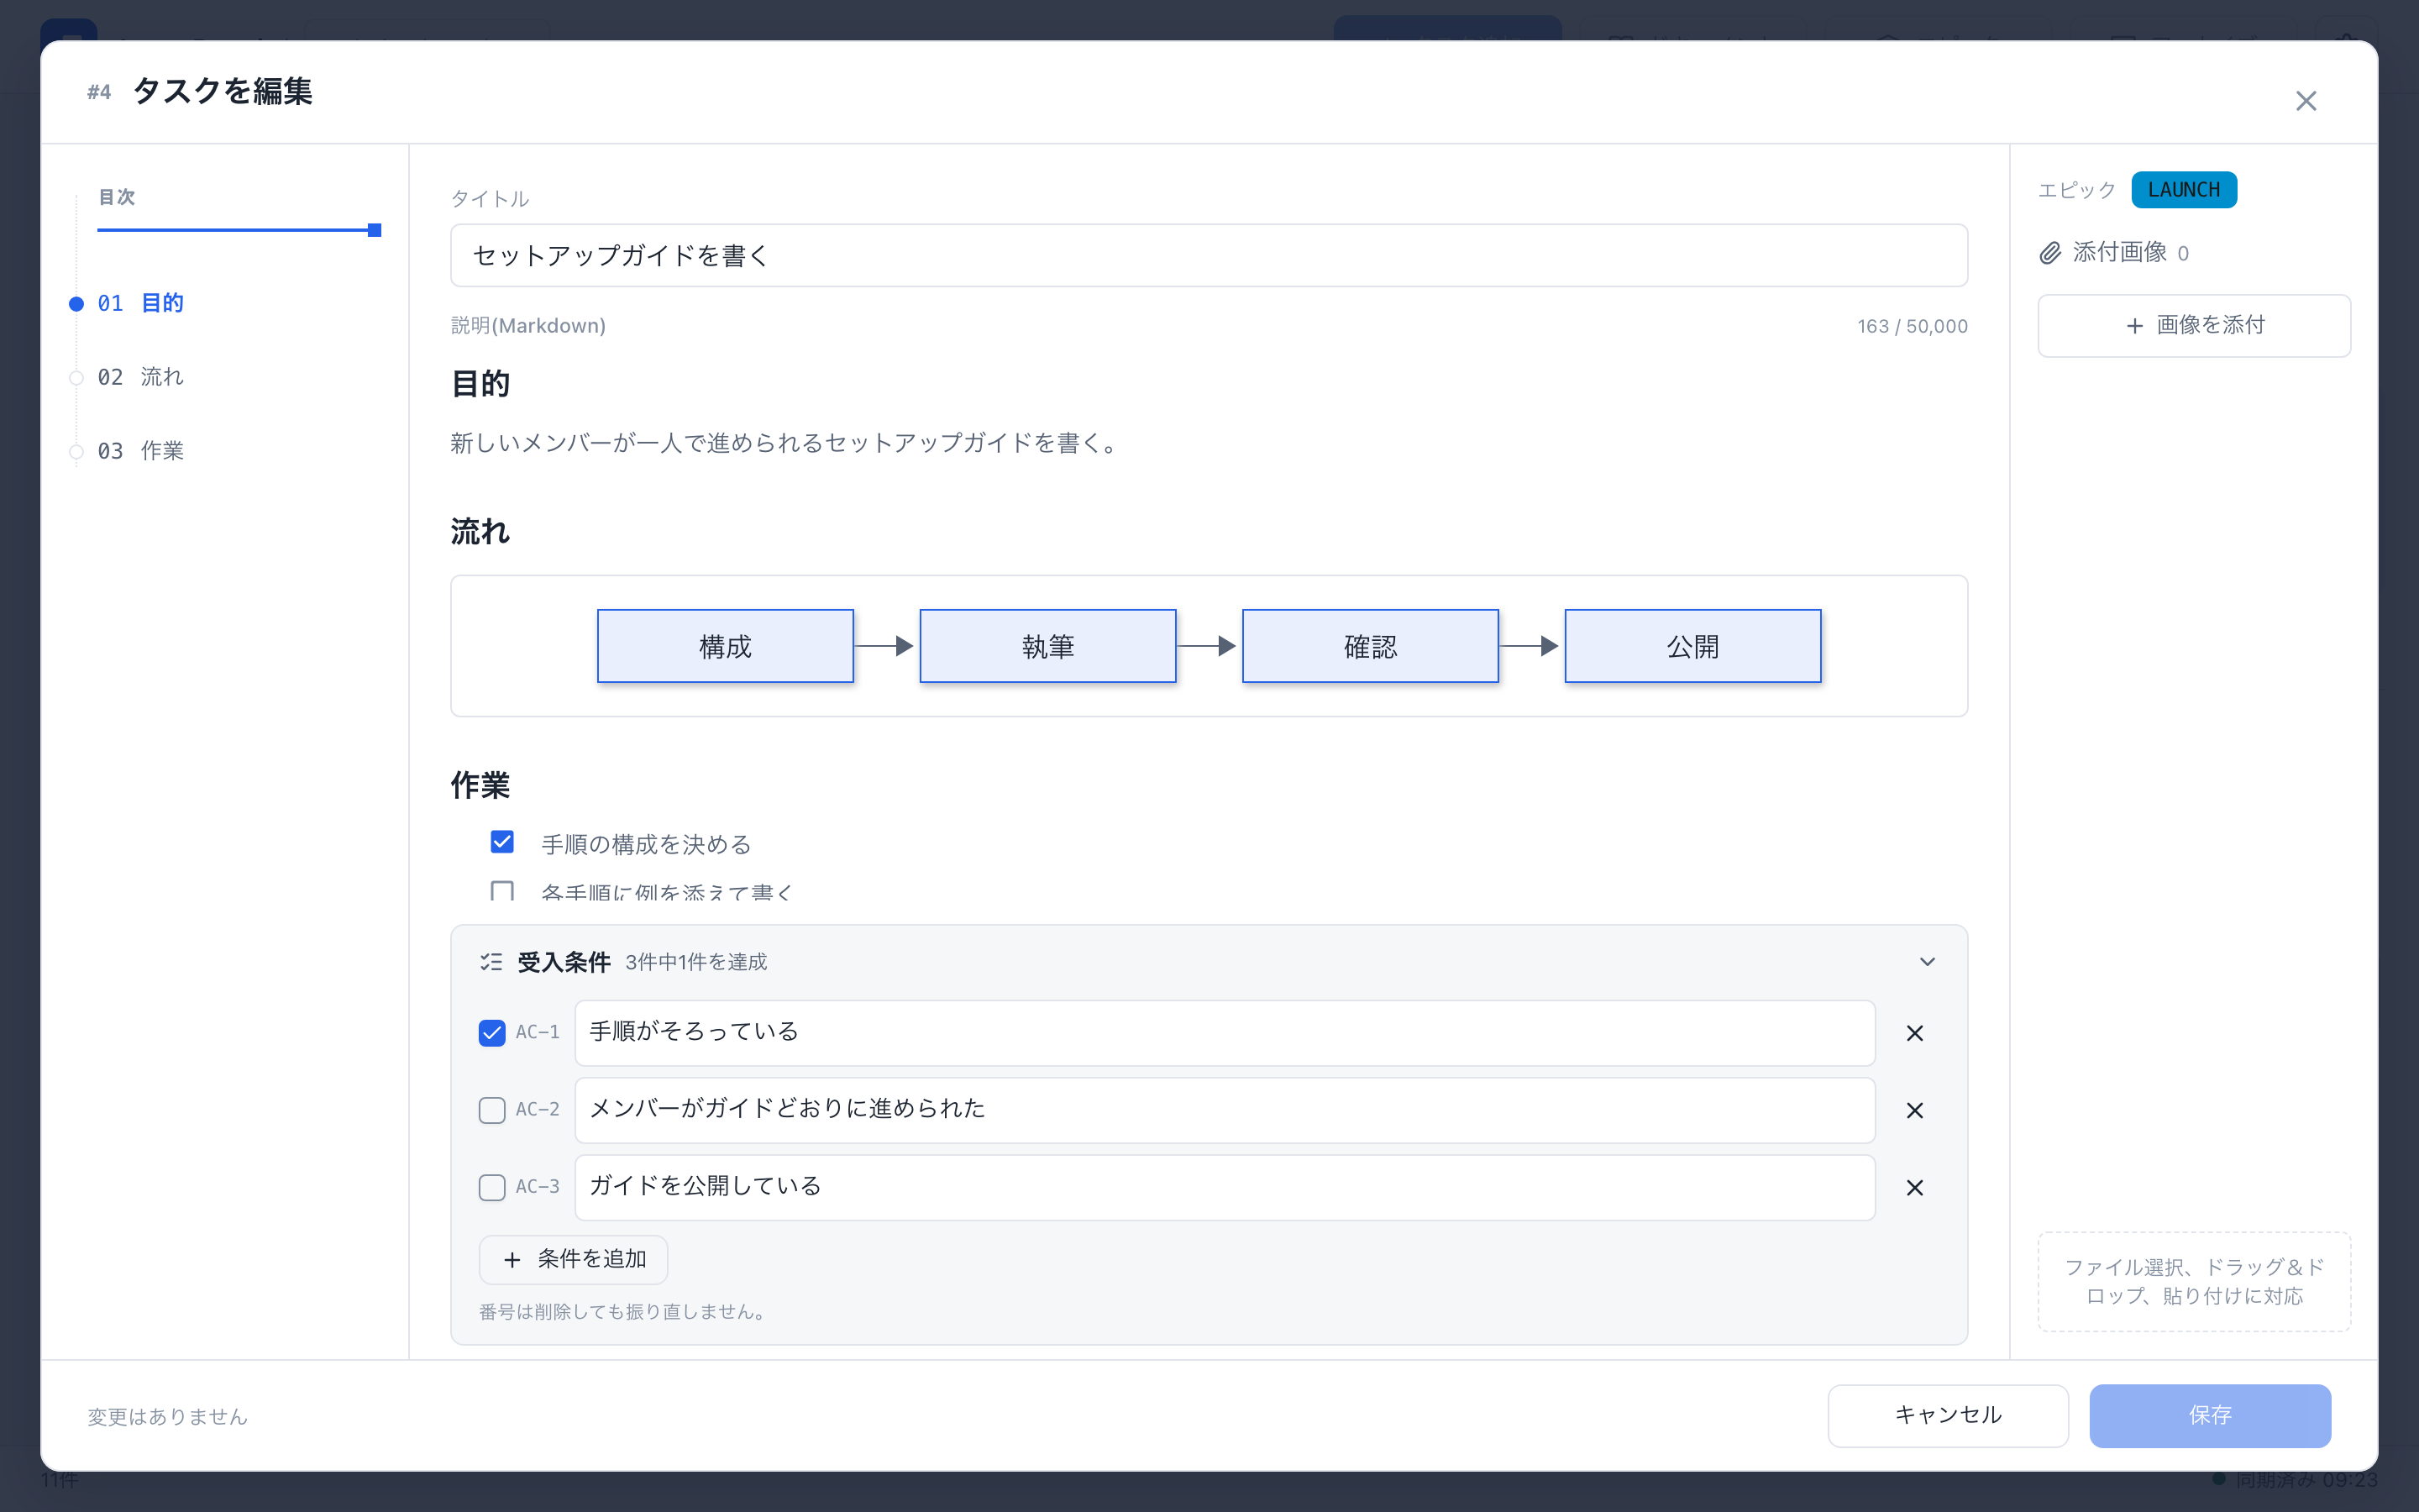Click the paperclip icon next to 添付画像
Viewport: 2419px width, 1512px height.
2050,253
